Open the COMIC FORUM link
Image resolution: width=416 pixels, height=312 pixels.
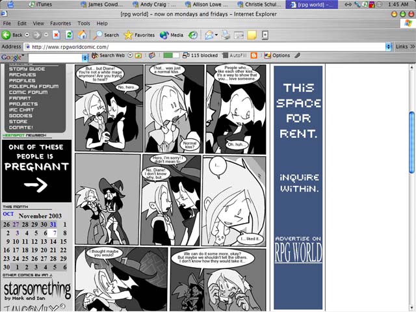[29, 92]
